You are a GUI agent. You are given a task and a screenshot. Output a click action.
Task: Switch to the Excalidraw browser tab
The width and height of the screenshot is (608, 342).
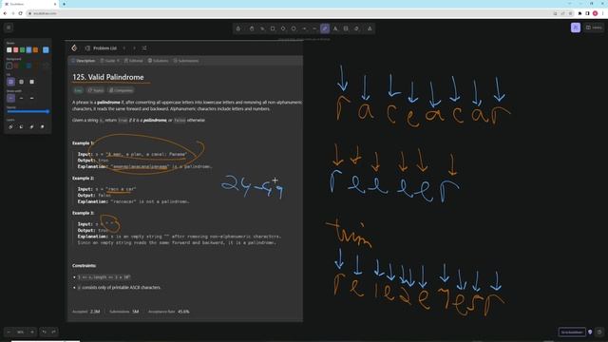(29, 4)
